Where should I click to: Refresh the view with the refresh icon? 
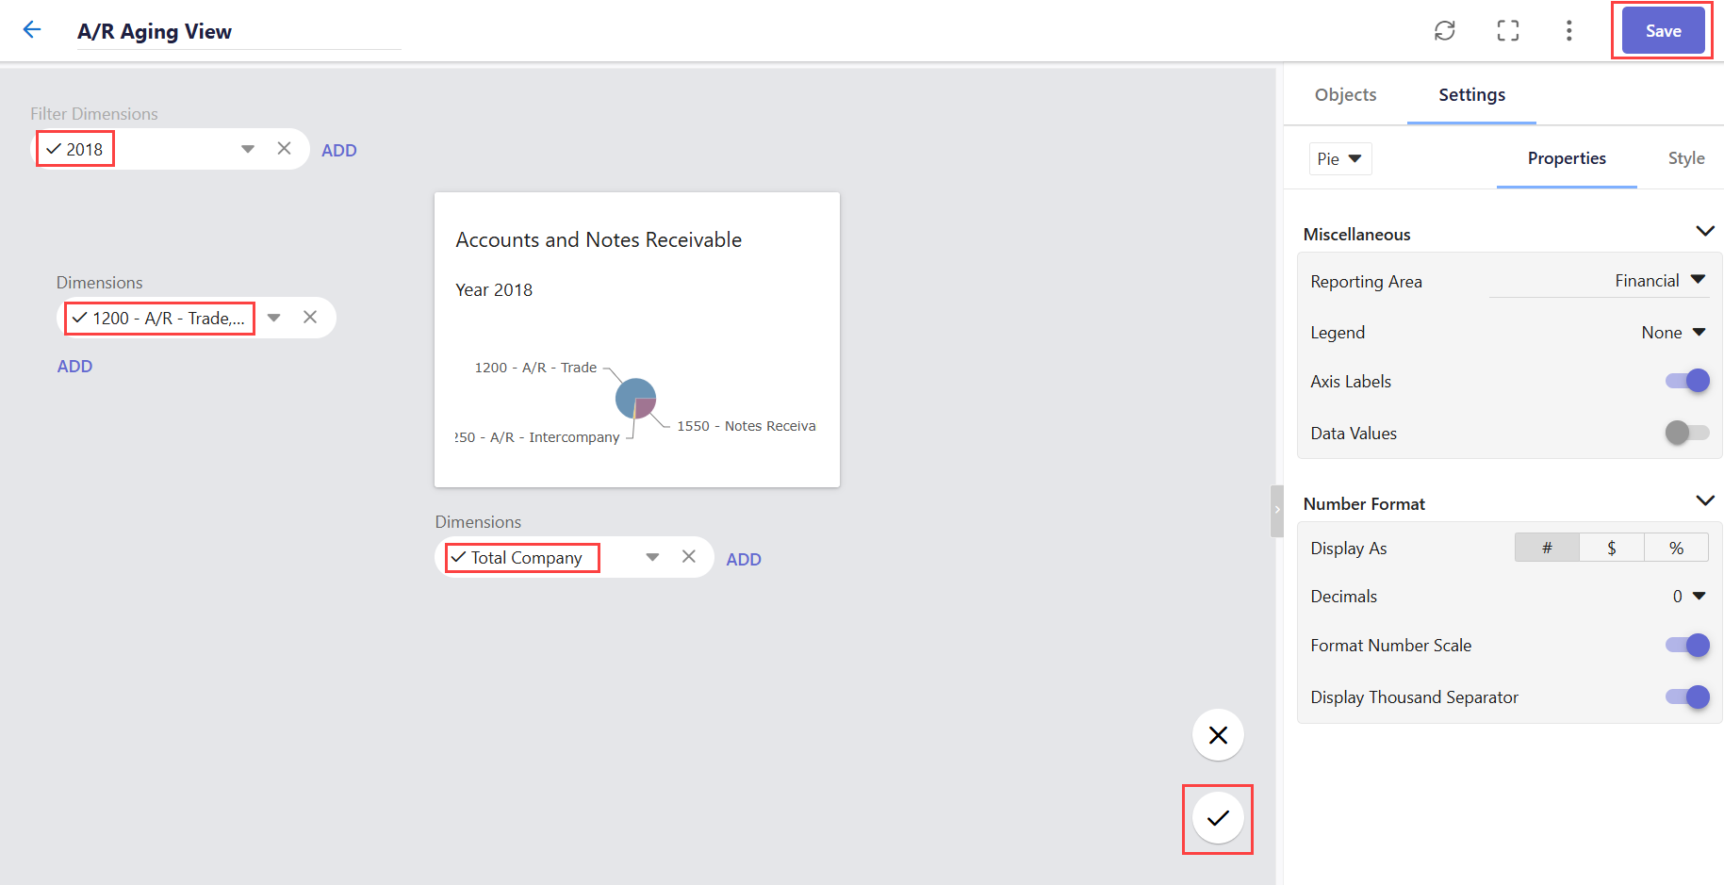pos(1444,31)
